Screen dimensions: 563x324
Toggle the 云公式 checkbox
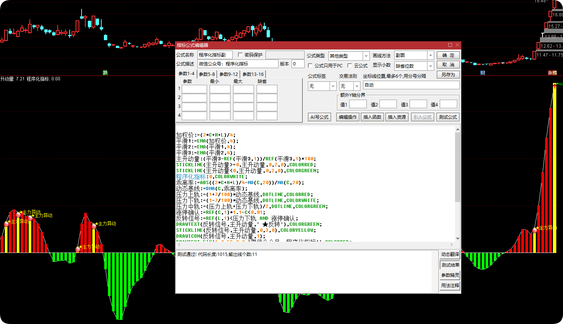pos(350,65)
